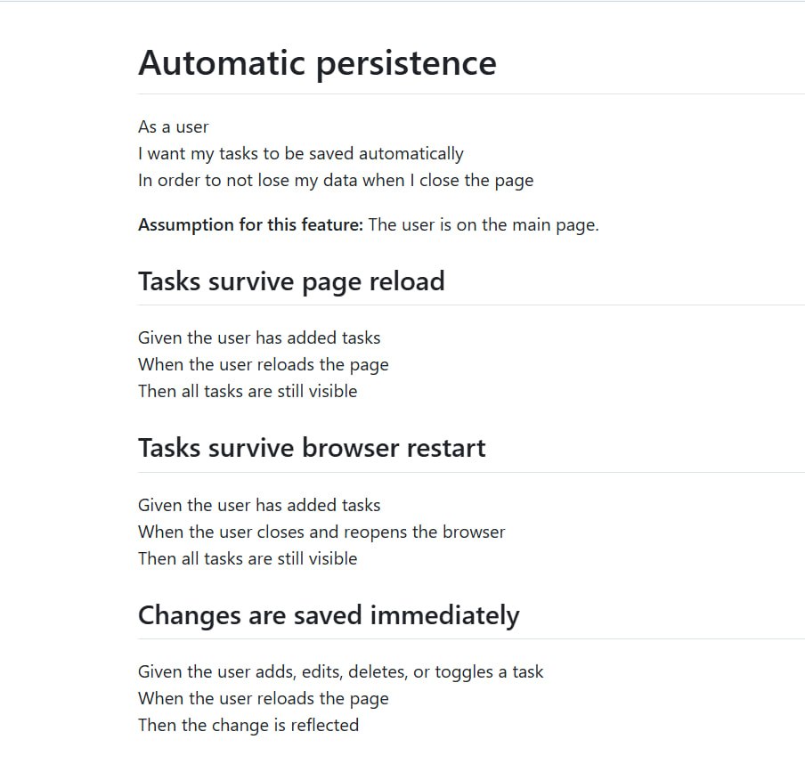Click first Given the user has added tasks line
Image resolution: width=805 pixels, height=764 pixels.
259,337
